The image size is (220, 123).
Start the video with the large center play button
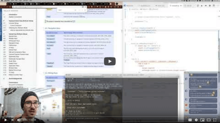[x=110, y=61]
